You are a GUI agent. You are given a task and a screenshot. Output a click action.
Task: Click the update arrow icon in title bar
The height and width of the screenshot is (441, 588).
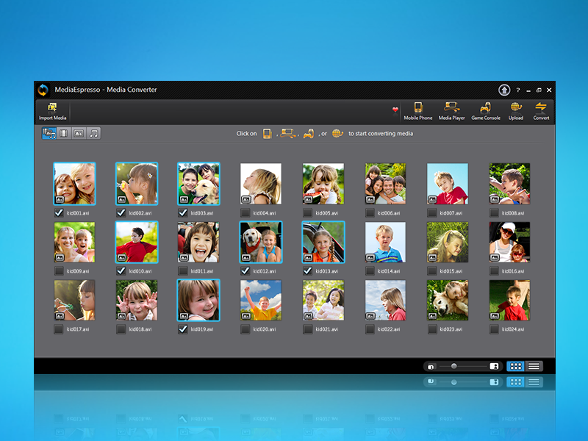tap(504, 90)
